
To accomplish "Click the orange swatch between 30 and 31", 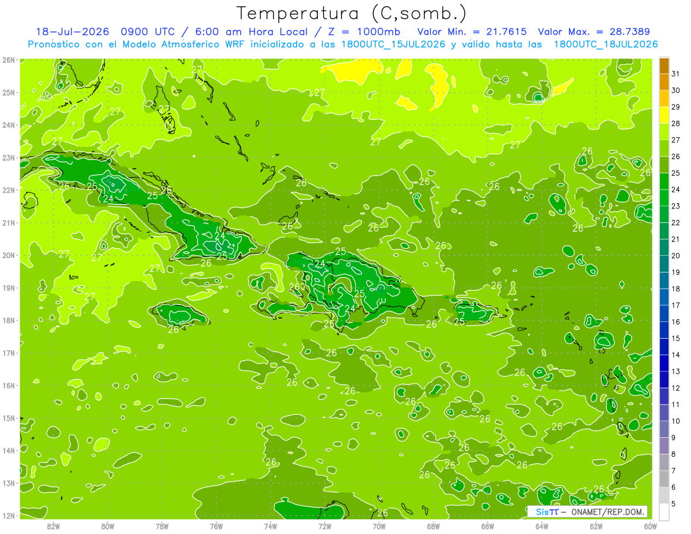I will pyautogui.click(x=663, y=82).
